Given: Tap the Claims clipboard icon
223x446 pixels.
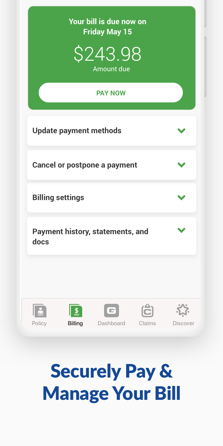Looking at the screenshot, I should click(x=147, y=311).
